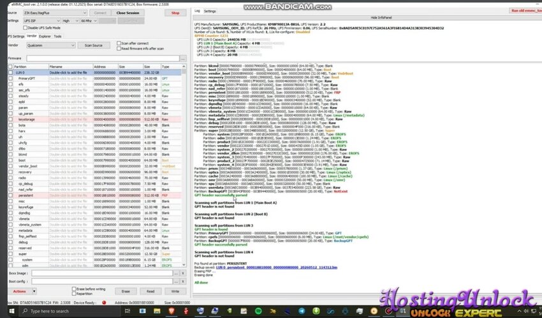The width and height of the screenshot is (542, 318).
Task: Browse for a Boot Image file
Action: pyautogui.click(x=176, y=273)
